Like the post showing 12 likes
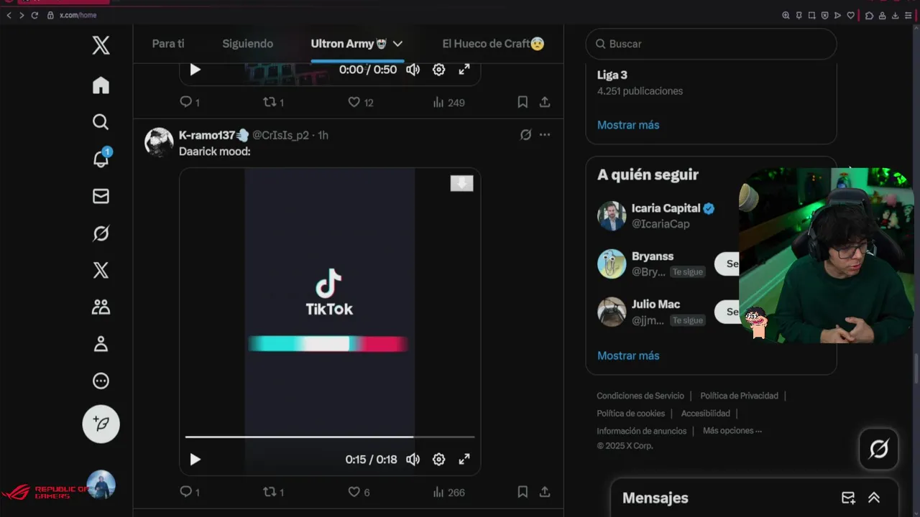Screen dimensions: 920x517 360,102
